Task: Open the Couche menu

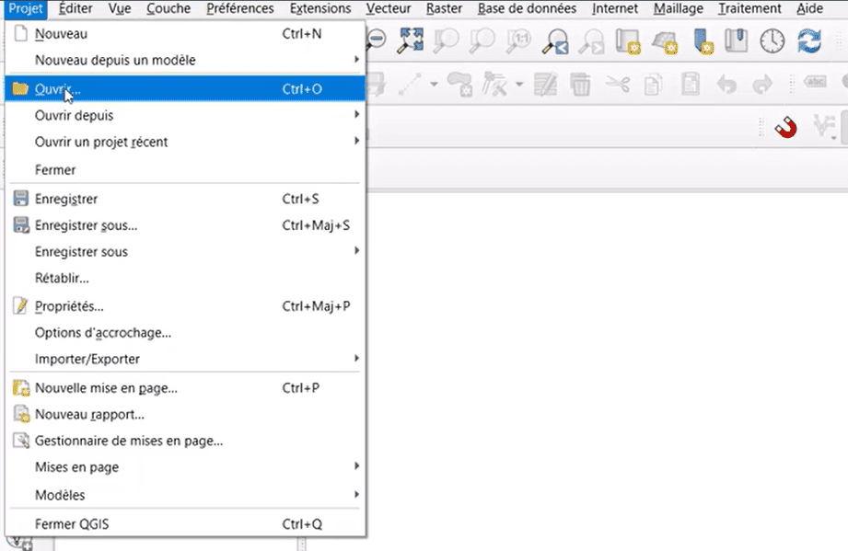Action: 168,8
